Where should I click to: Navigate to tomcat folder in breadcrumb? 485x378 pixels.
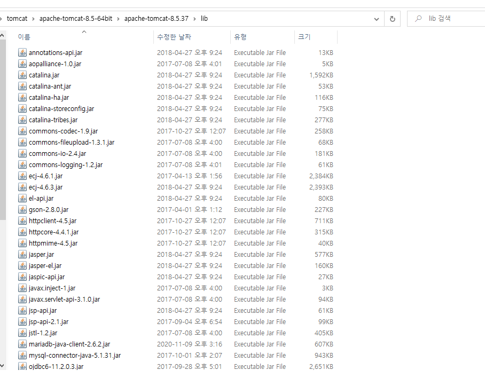(x=17, y=19)
